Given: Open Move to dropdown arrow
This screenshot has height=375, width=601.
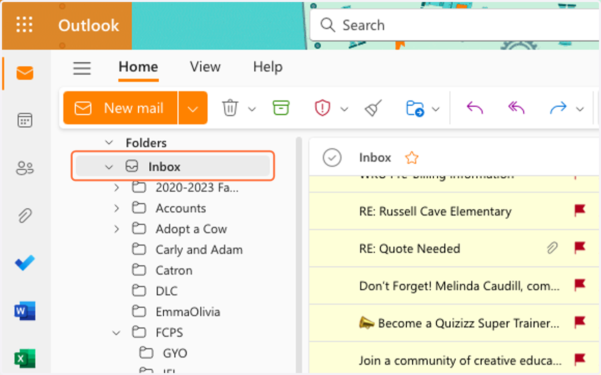Looking at the screenshot, I should [x=436, y=109].
